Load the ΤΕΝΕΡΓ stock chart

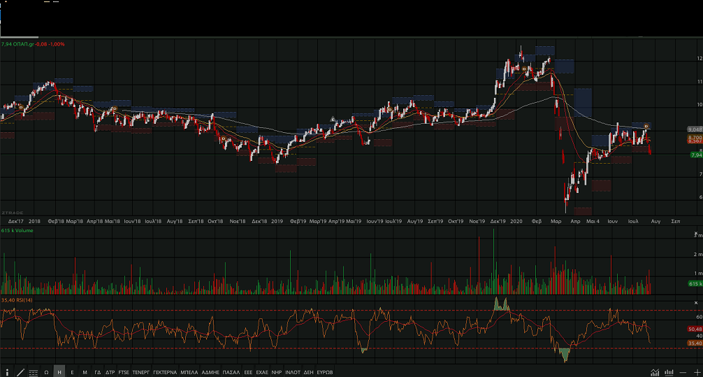tap(142, 371)
